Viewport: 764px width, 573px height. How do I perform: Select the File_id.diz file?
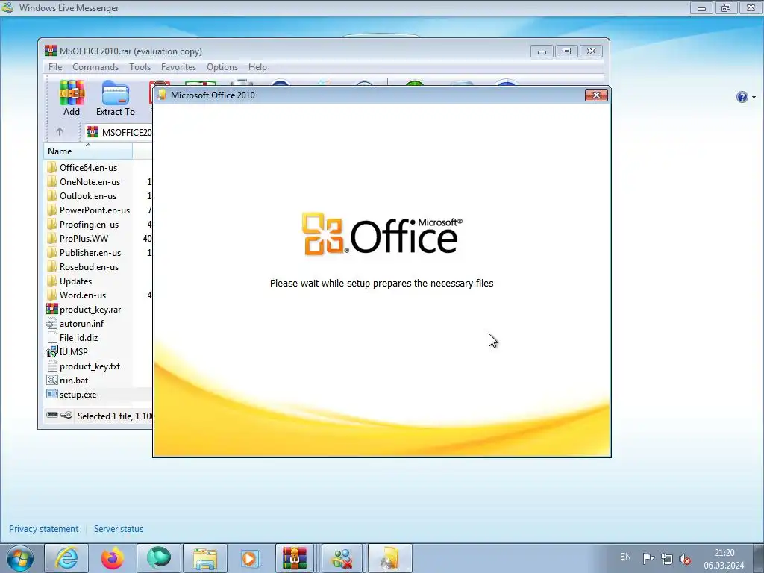tap(78, 338)
